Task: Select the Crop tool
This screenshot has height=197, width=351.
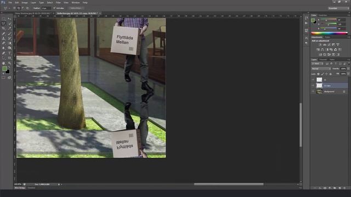Action: point(3,28)
